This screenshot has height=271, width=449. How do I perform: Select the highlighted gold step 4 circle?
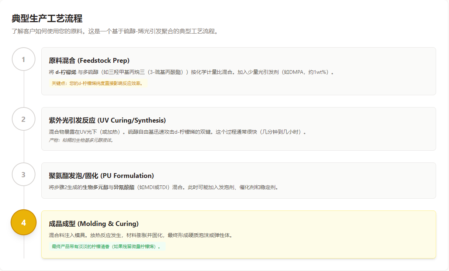24,223
